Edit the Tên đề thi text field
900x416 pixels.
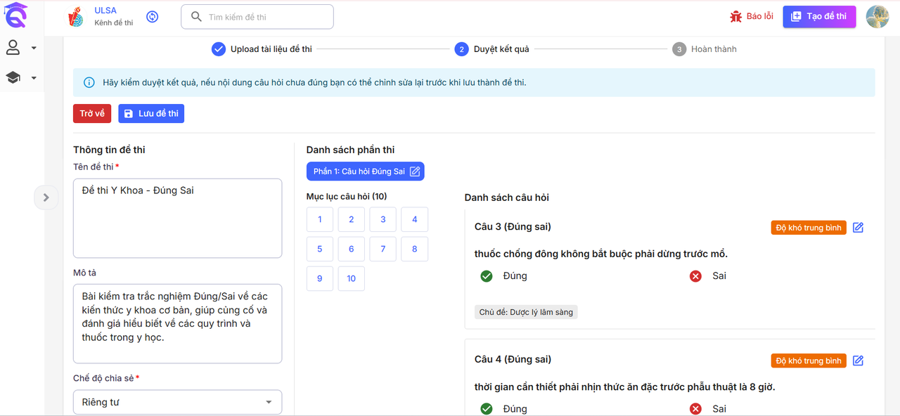click(177, 218)
